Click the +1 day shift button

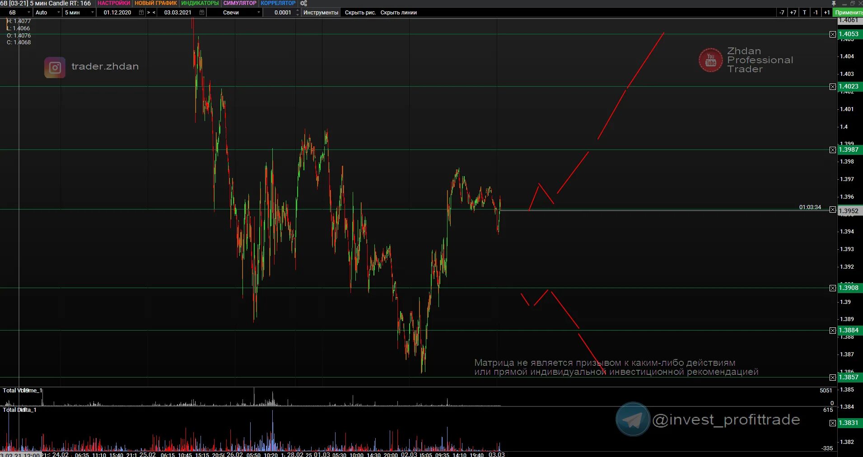[x=827, y=13]
